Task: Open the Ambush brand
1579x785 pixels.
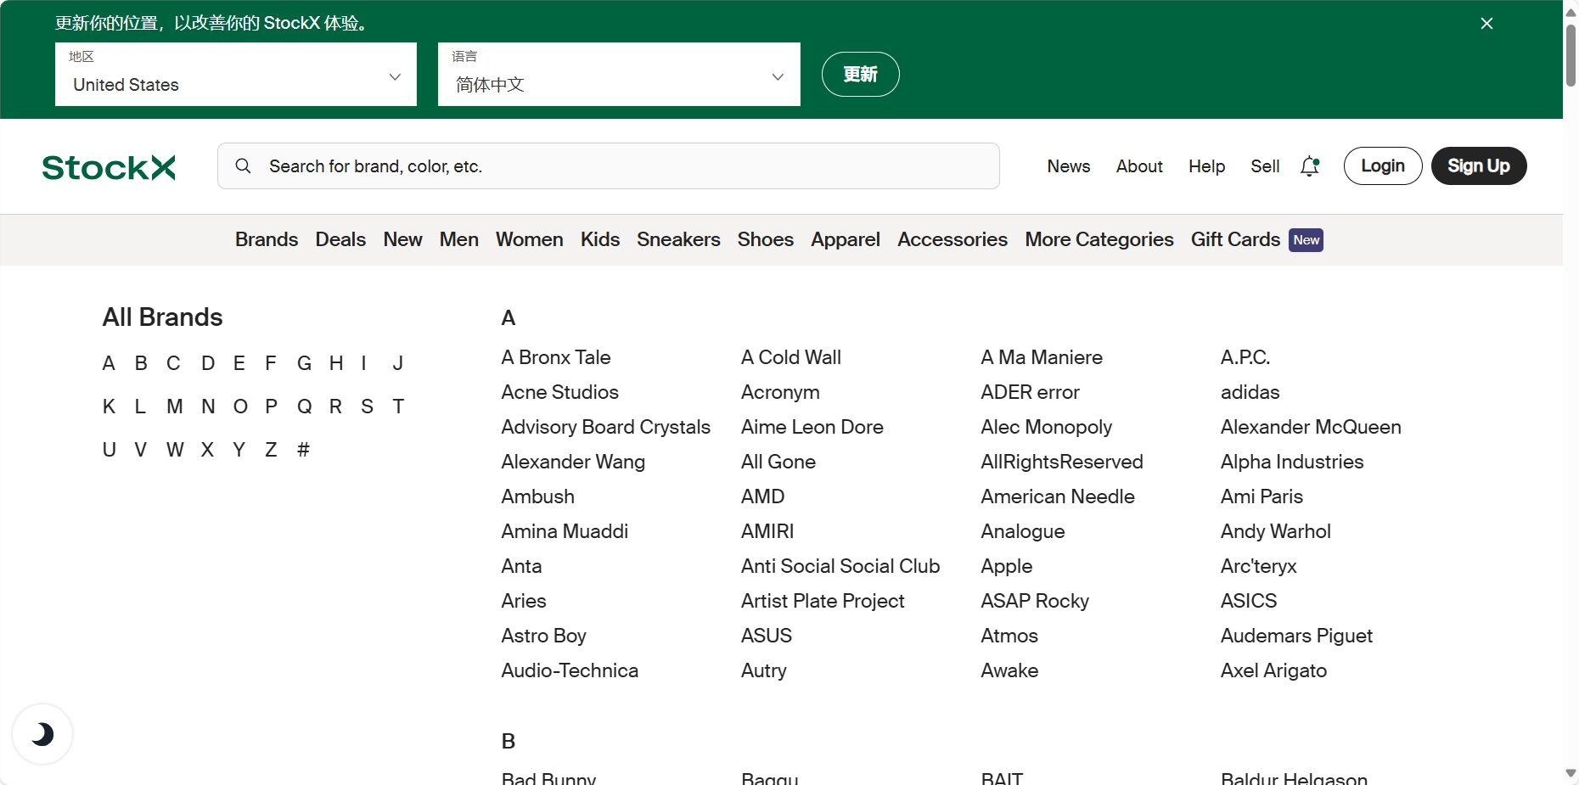Action: (x=538, y=497)
